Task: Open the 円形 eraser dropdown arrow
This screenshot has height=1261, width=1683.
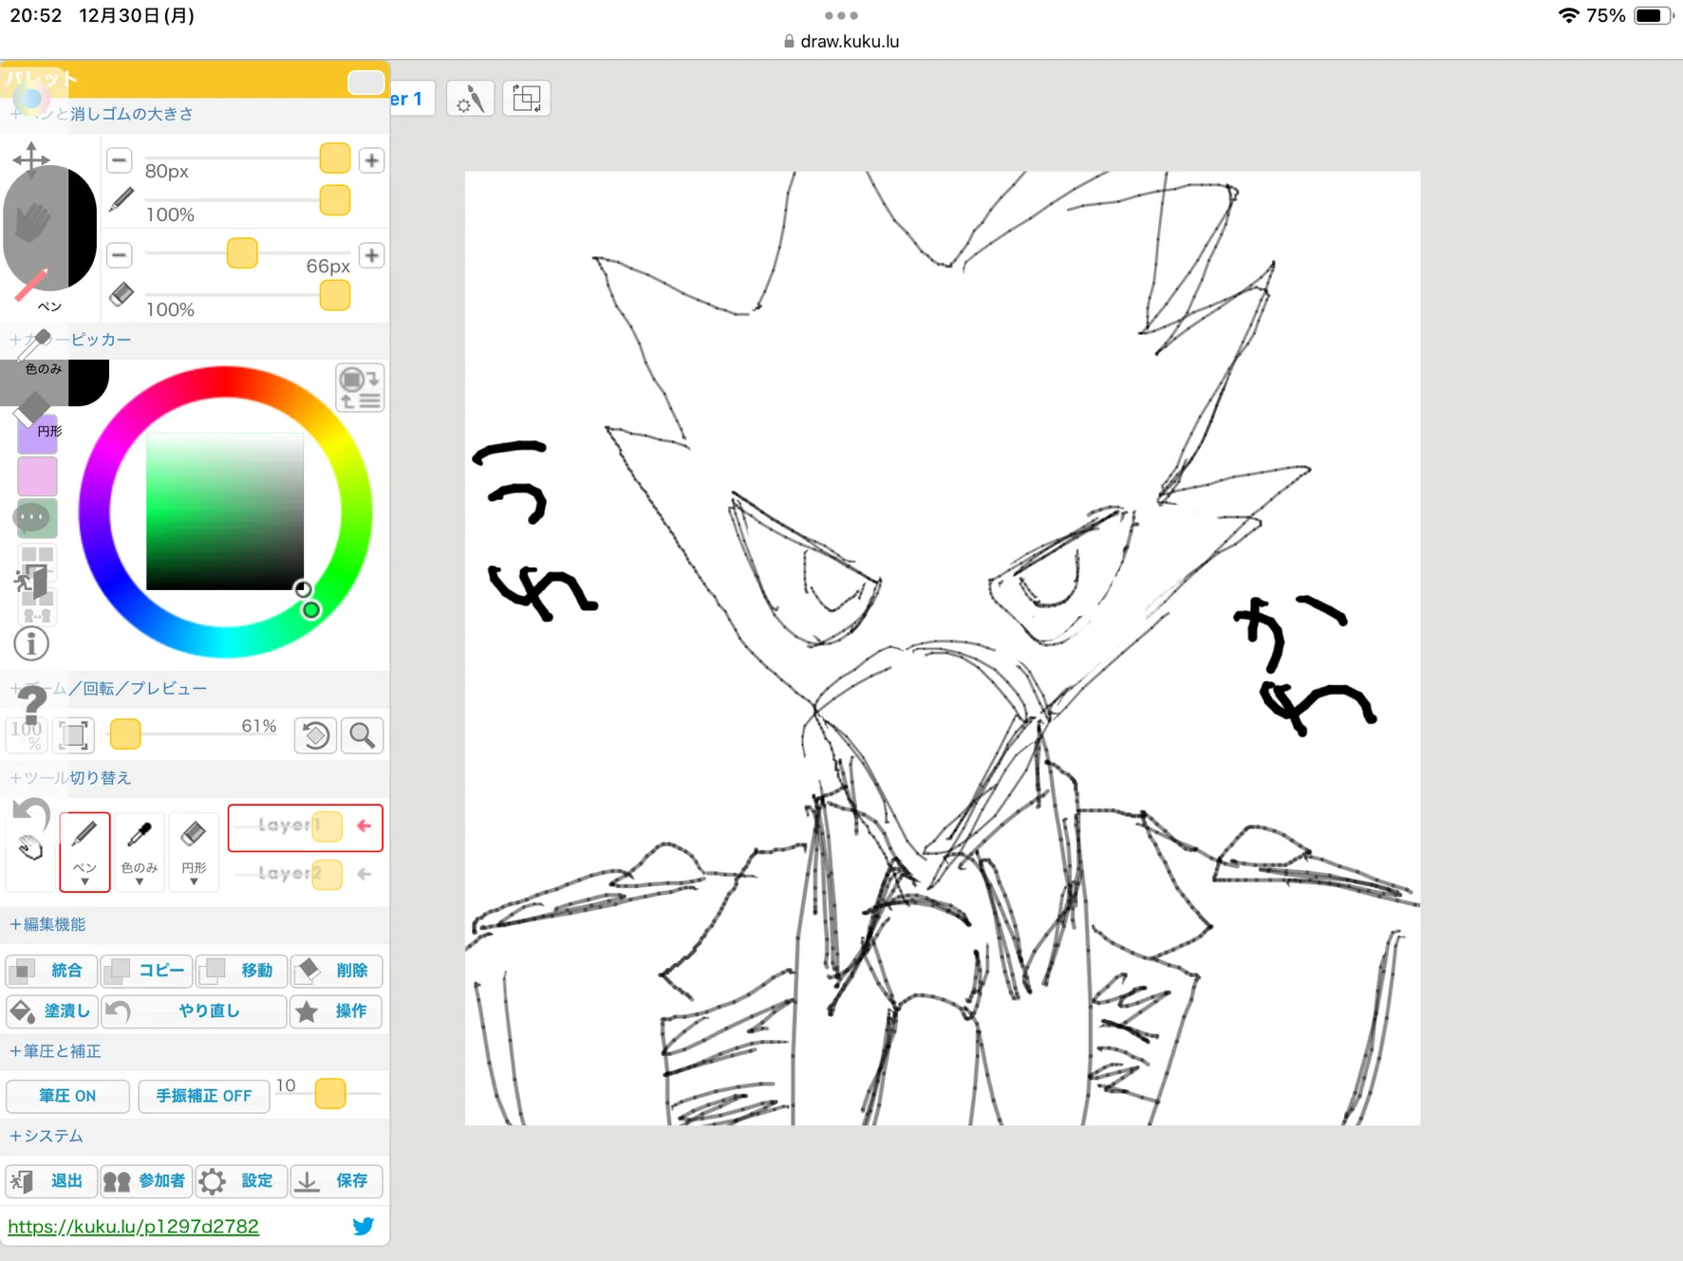Action: click(x=194, y=881)
